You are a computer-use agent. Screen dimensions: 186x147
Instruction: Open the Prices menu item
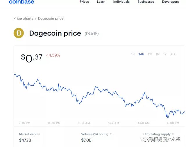coord(84,2)
